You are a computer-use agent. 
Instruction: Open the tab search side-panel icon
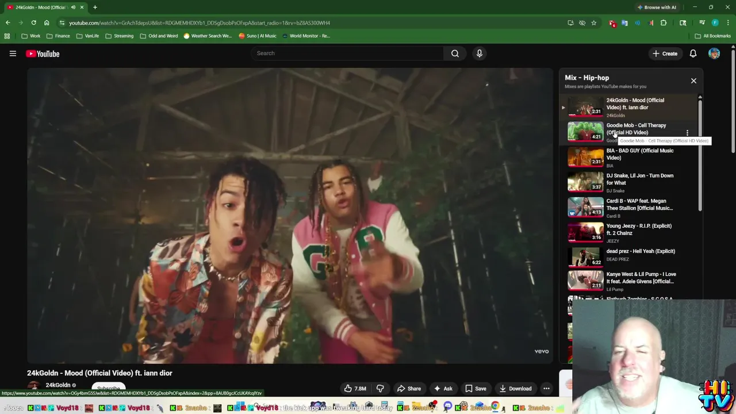coord(683,23)
